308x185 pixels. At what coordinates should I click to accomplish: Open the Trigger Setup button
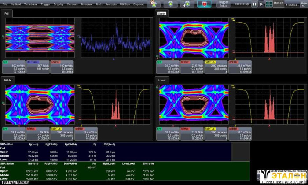point(224,4)
